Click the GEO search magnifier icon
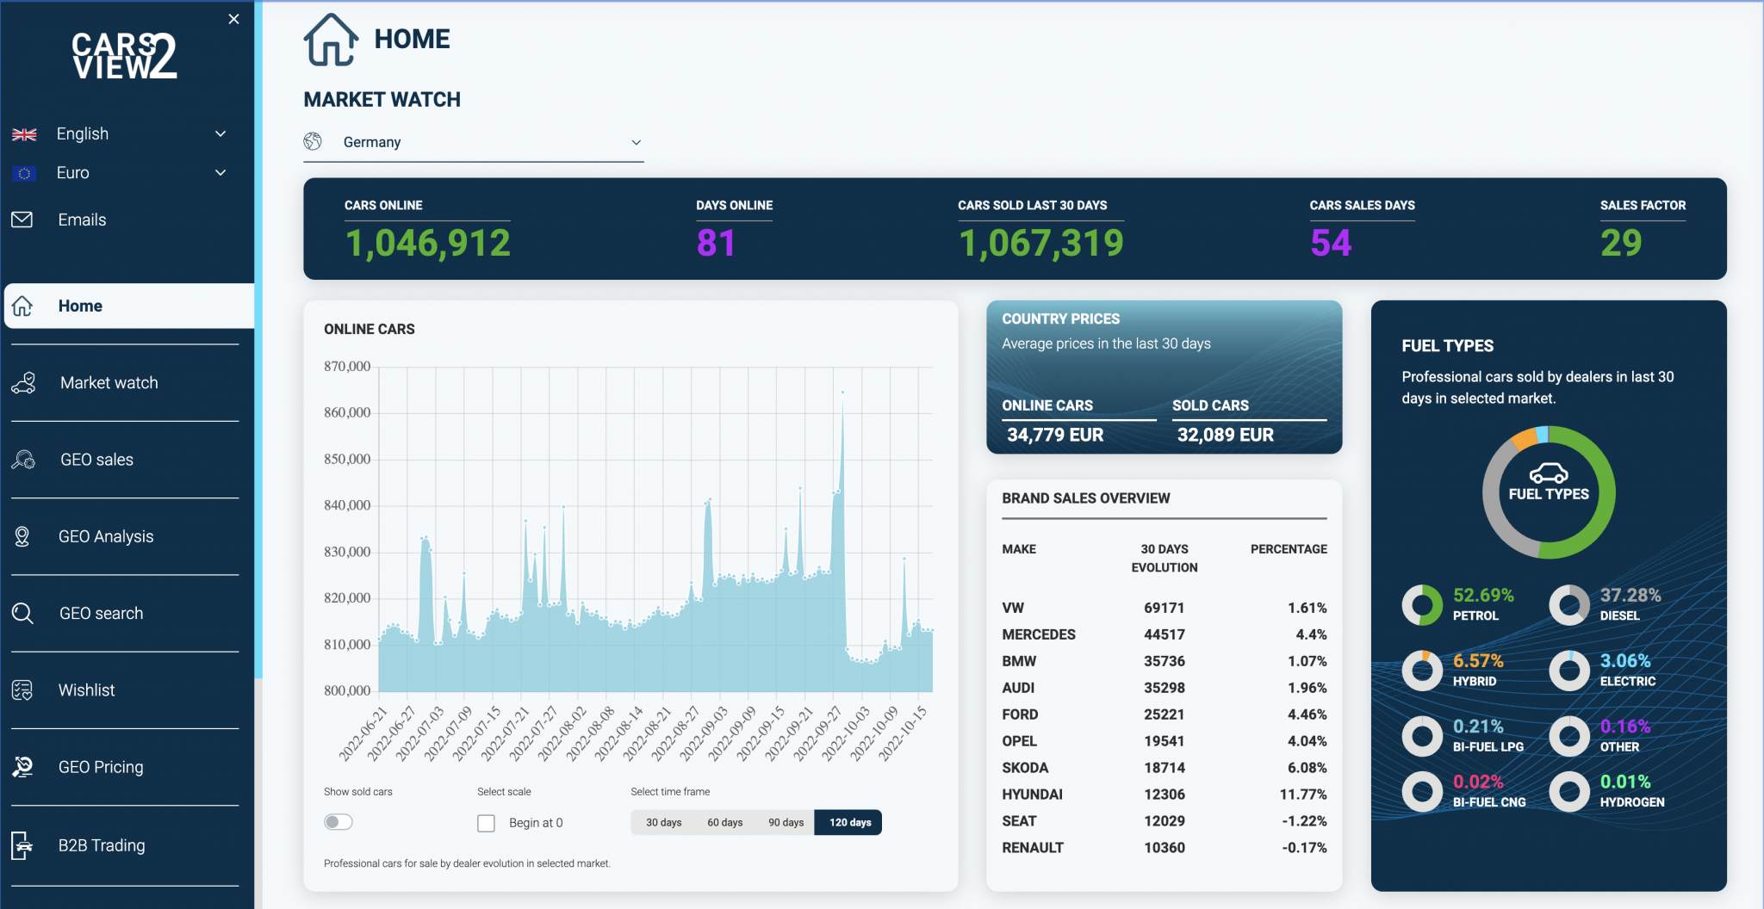Screen dimensions: 1764x909 [x=22, y=613]
